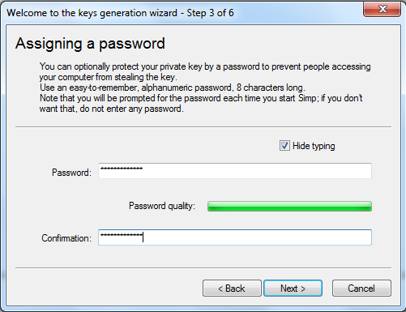
Task: Focus the Password input field
Action: tap(235, 171)
